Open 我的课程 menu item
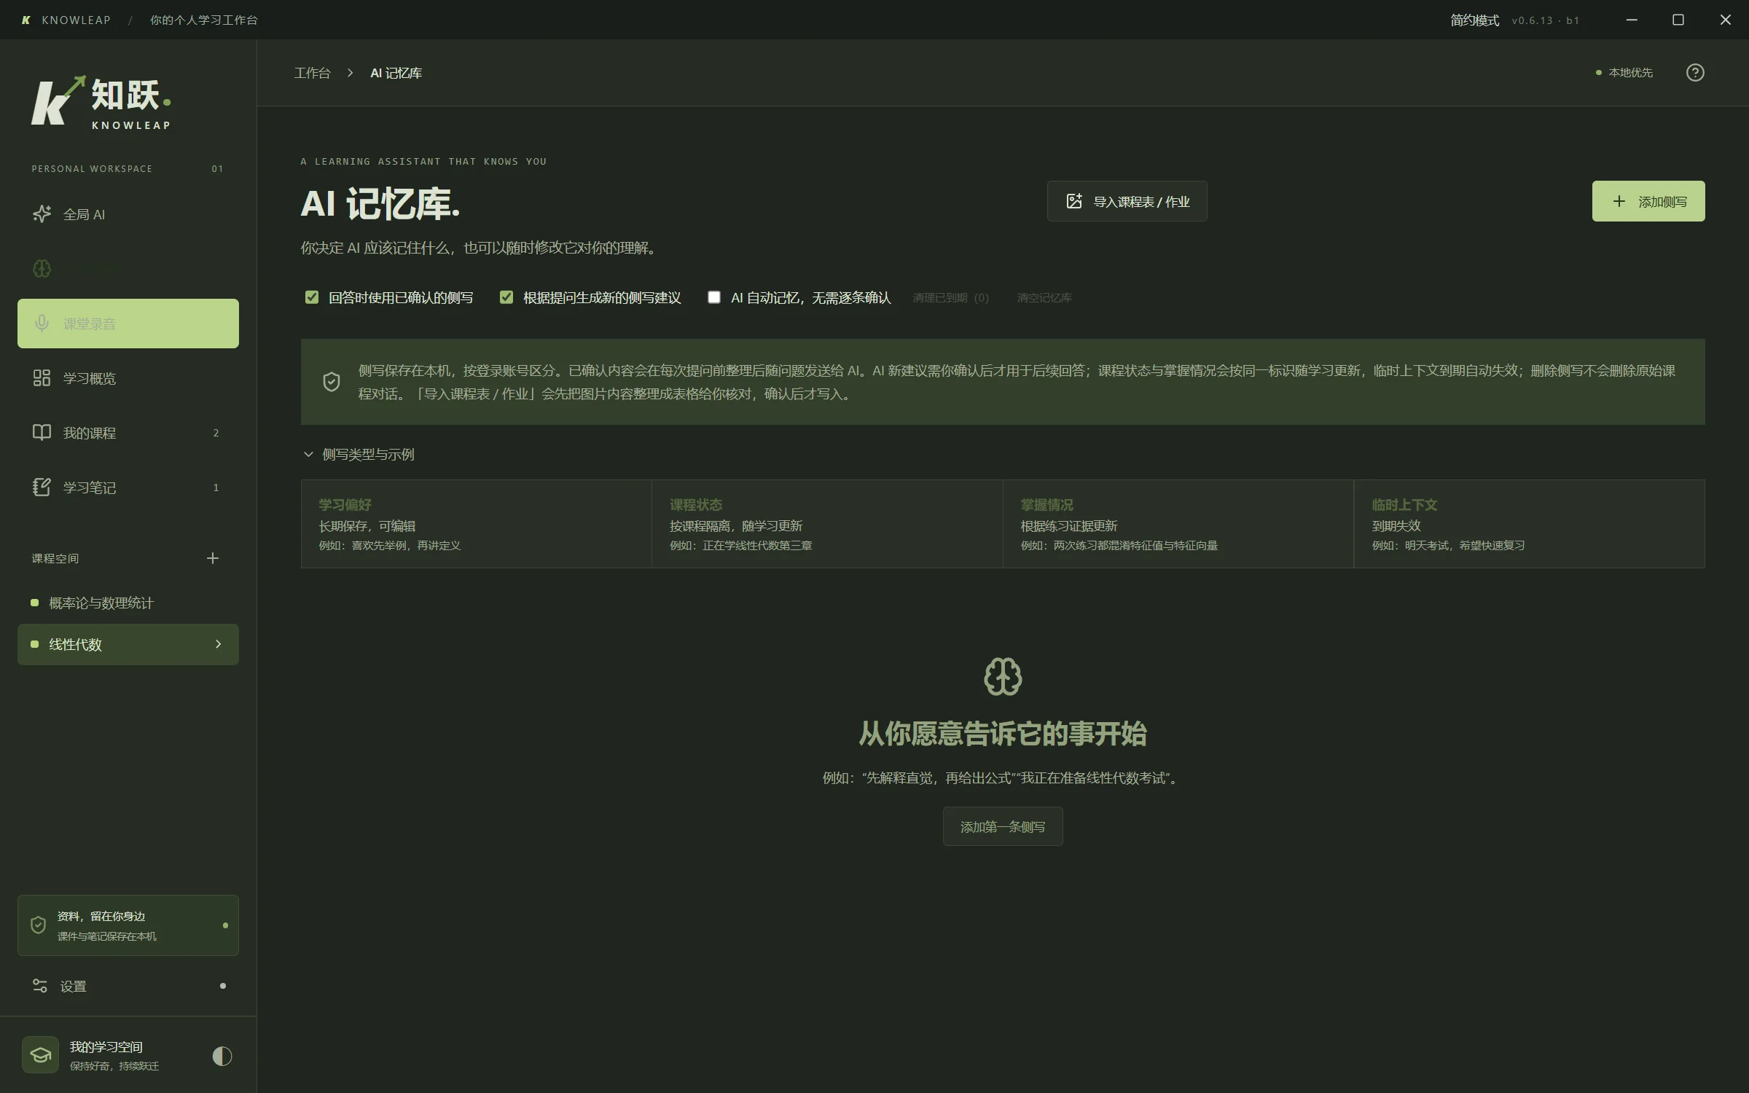The width and height of the screenshot is (1749, 1093). (128, 433)
